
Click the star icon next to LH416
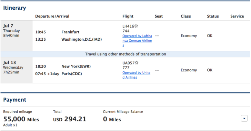point(136,26)
